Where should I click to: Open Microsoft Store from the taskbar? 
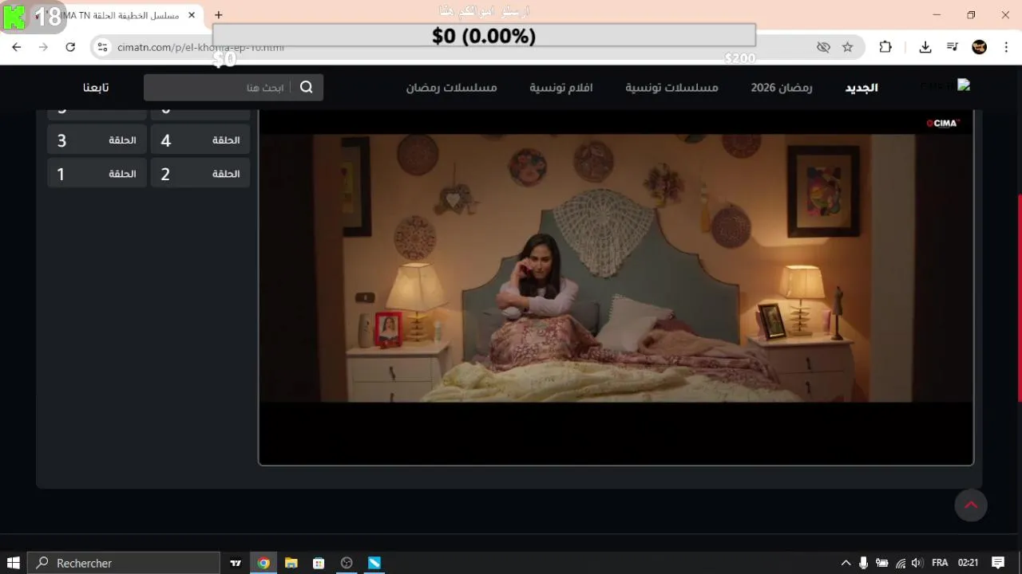point(319,563)
